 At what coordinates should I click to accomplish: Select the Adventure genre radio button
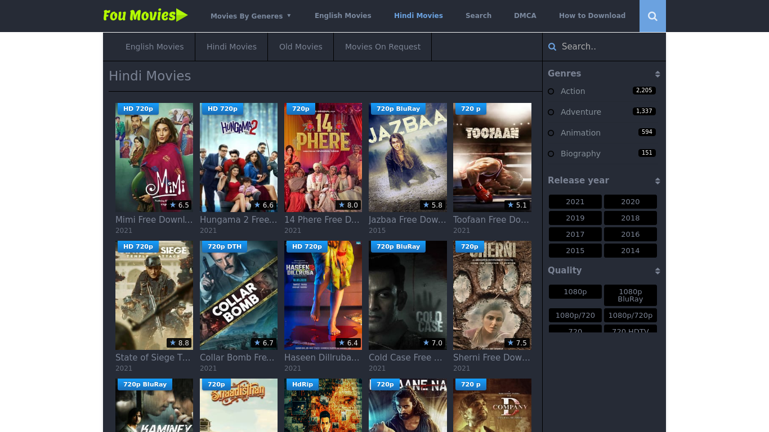pos(550,112)
